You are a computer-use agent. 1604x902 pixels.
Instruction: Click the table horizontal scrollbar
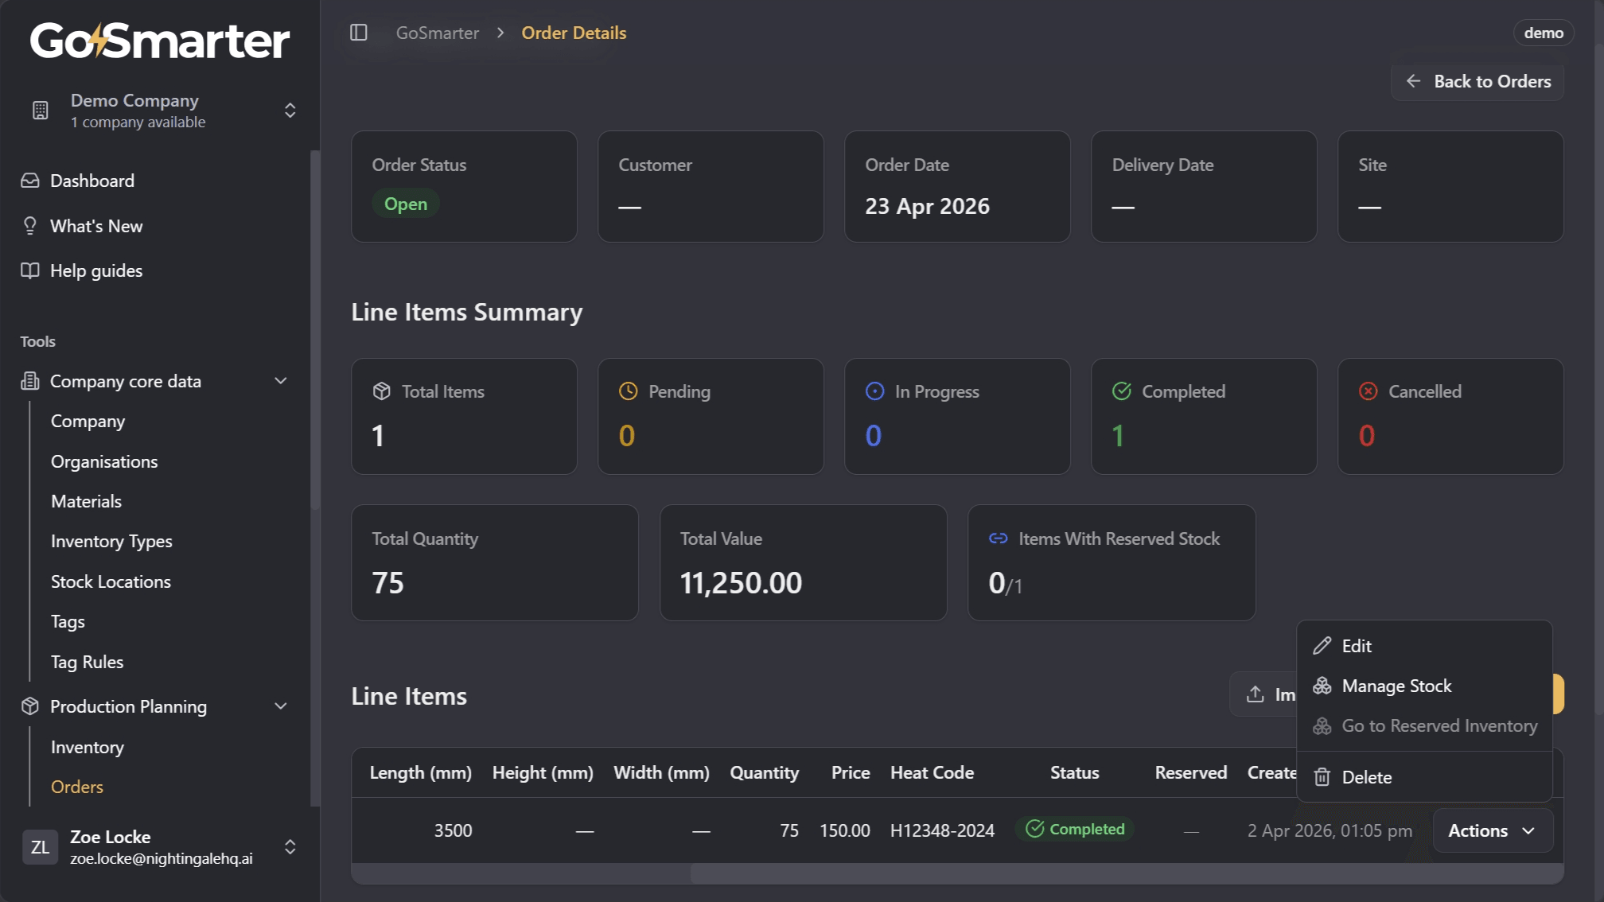coord(1127,873)
